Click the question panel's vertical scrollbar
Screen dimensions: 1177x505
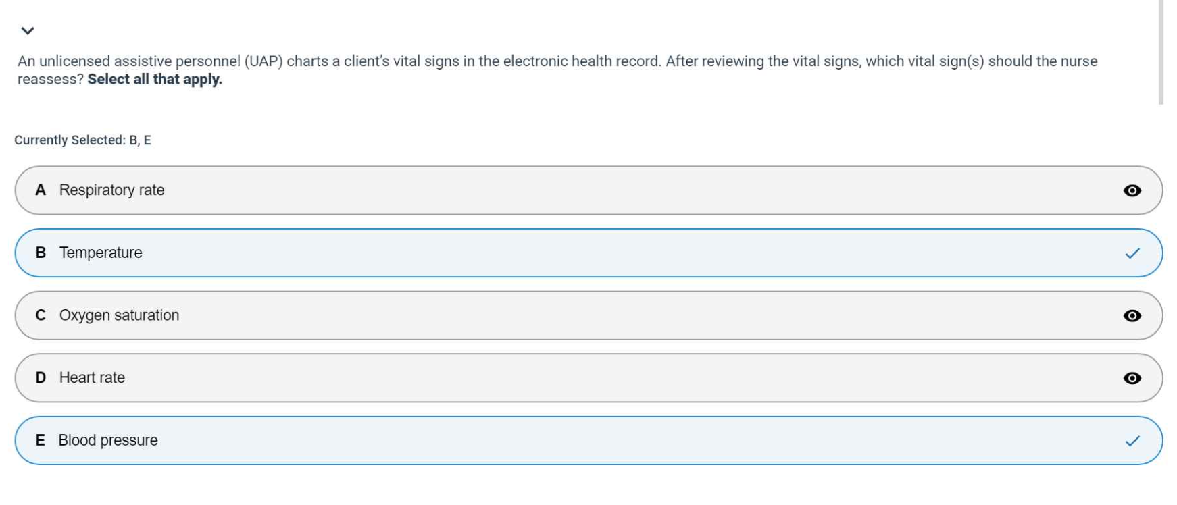pyautogui.click(x=1161, y=53)
